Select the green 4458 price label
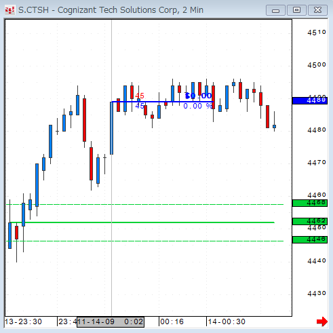This screenshot has width=333, height=333. [x=310, y=203]
